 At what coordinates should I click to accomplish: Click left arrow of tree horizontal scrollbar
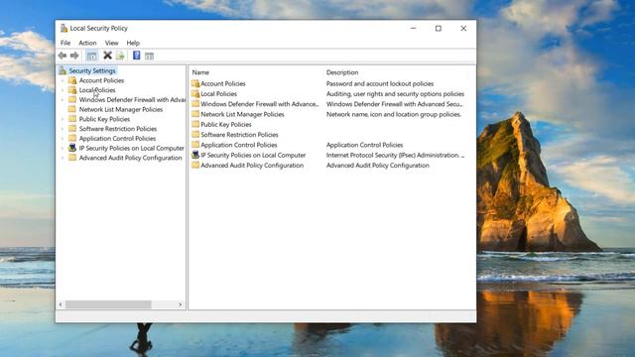(61, 304)
